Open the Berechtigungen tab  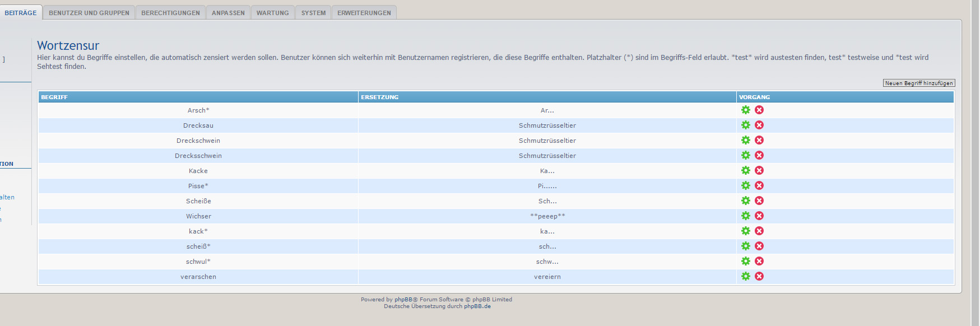[x=170, y=13]
